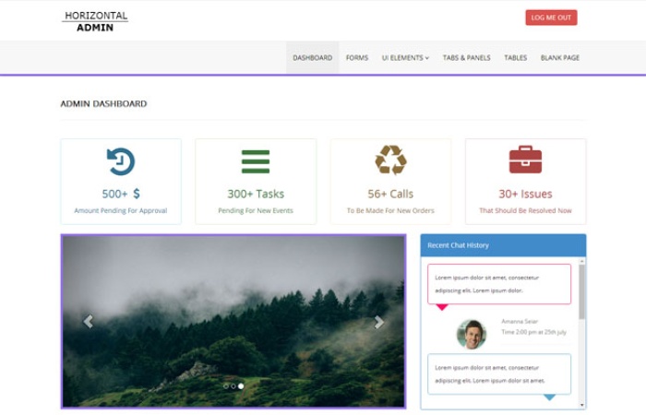
Task: Click Pending For New Events text
Action: point(256,210)
